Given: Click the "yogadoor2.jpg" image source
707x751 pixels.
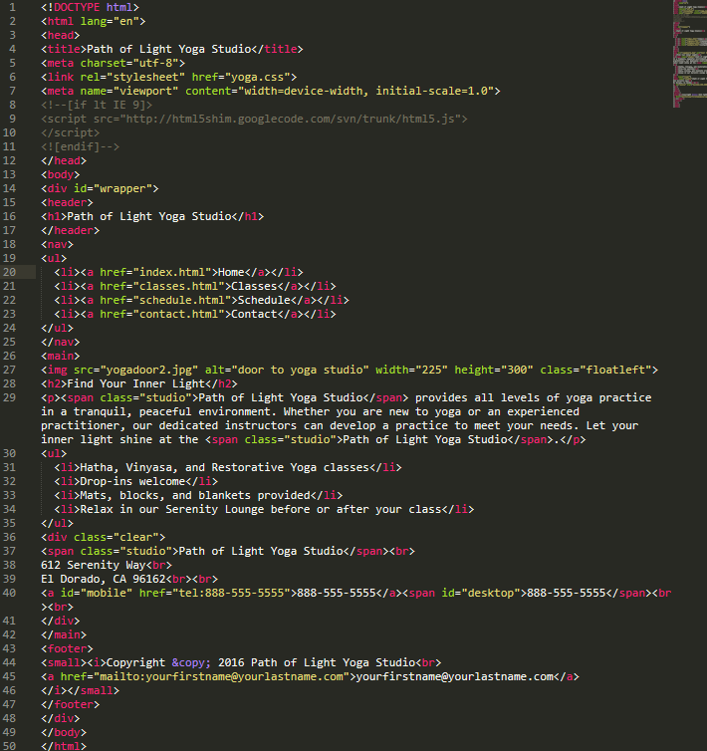Looking at the screenshot, I should click(149, 370).
